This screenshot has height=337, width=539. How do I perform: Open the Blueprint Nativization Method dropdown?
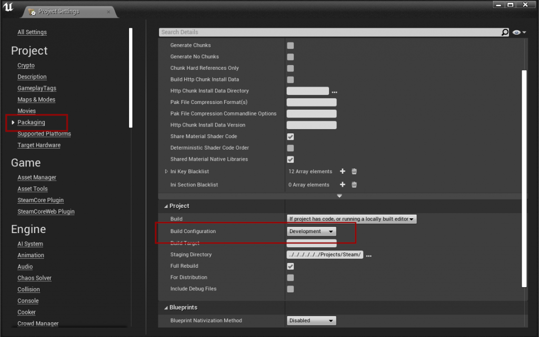pos(310,320)
